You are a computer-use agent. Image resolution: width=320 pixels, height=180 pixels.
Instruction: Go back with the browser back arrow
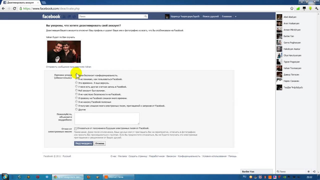point(3,8)
